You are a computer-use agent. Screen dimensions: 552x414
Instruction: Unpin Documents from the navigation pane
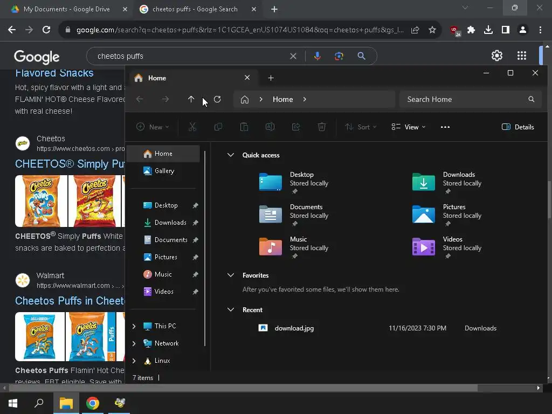tap(195, 240)
